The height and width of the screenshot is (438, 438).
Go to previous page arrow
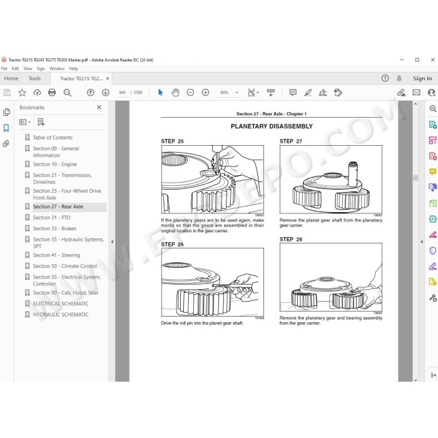point(91,93)
